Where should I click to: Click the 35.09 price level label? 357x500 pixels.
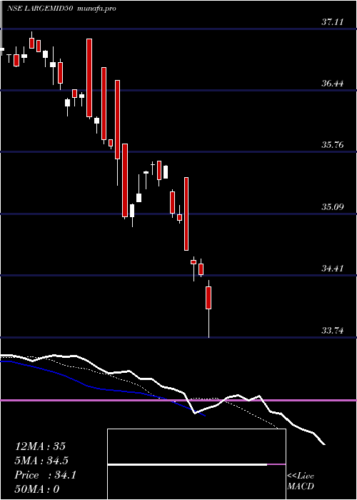[x=332, y=207]
